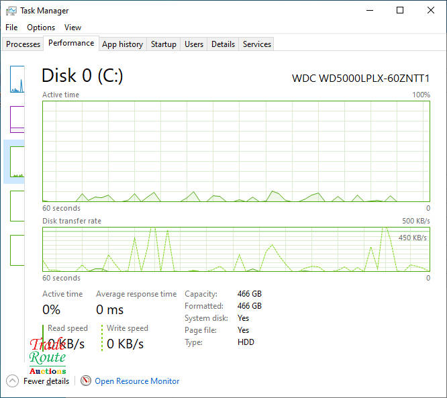Click the highlighted Disk 0 sidebar thumbnail
Screen dimensions: 447x398
click(x=15, y=162)
